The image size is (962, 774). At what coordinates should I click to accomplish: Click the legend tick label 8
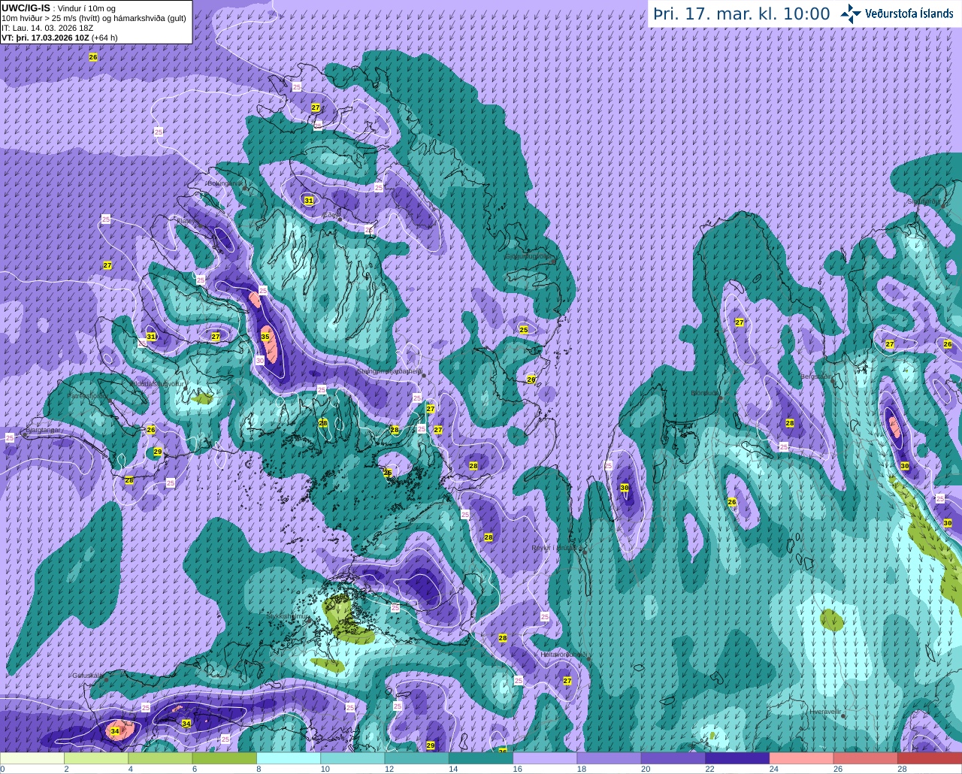259,769
